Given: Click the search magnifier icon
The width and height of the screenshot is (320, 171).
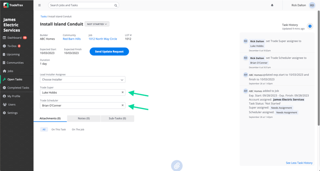Looking at the screenshot, I should pos(116,6).
